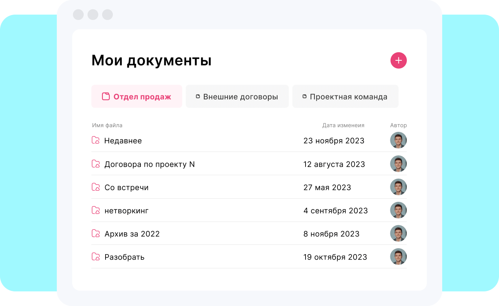Click the pink plus button
Viewport: 499px width, 306px height.
pos(398,60)
